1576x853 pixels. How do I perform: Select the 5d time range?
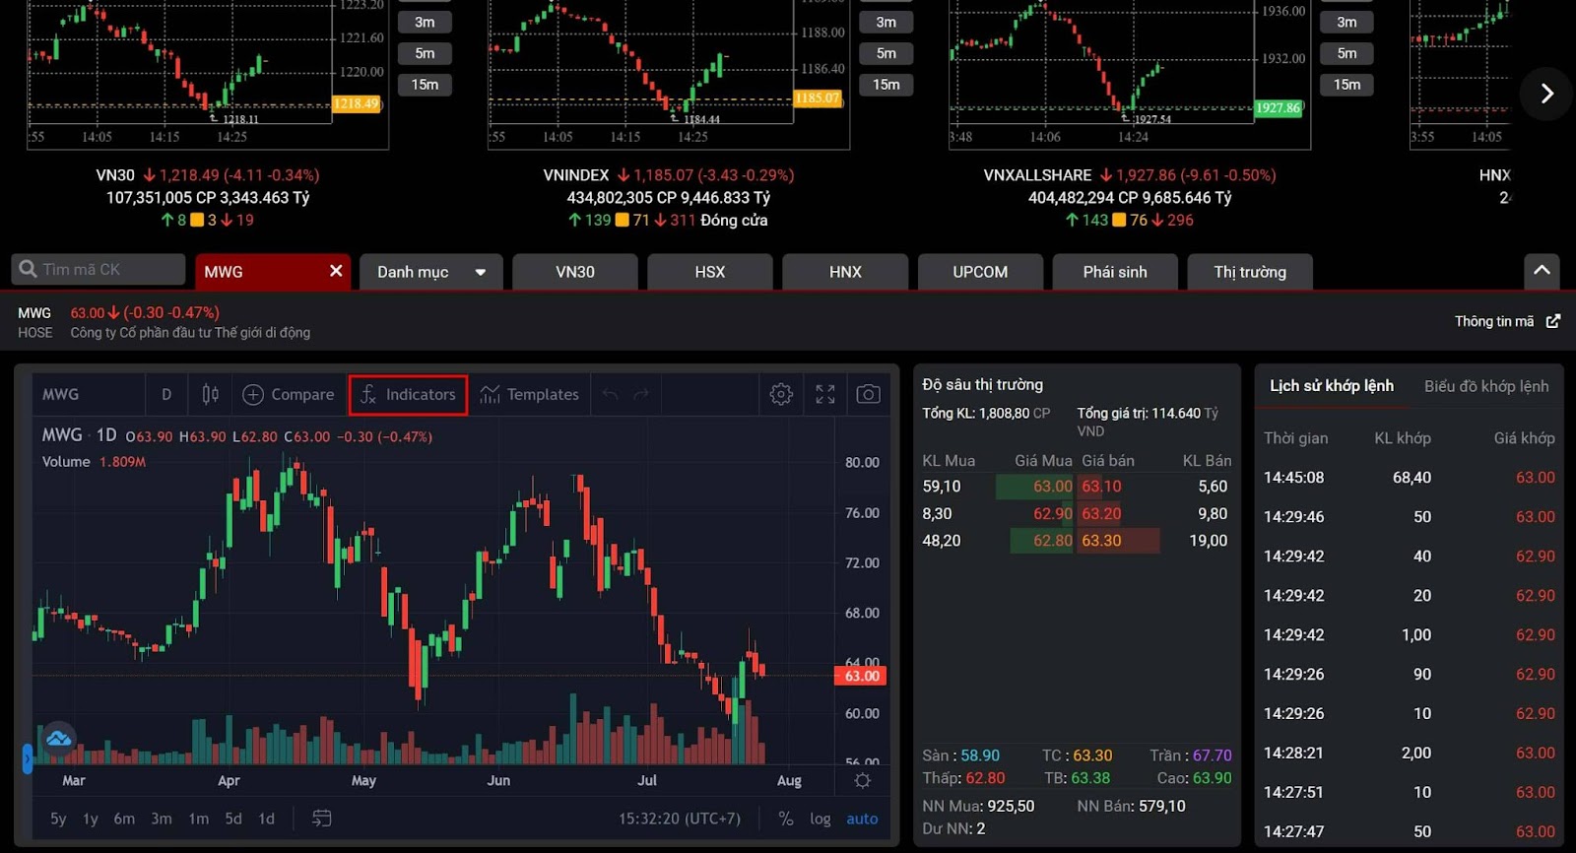pyautogui.click(x=233, y=819)
